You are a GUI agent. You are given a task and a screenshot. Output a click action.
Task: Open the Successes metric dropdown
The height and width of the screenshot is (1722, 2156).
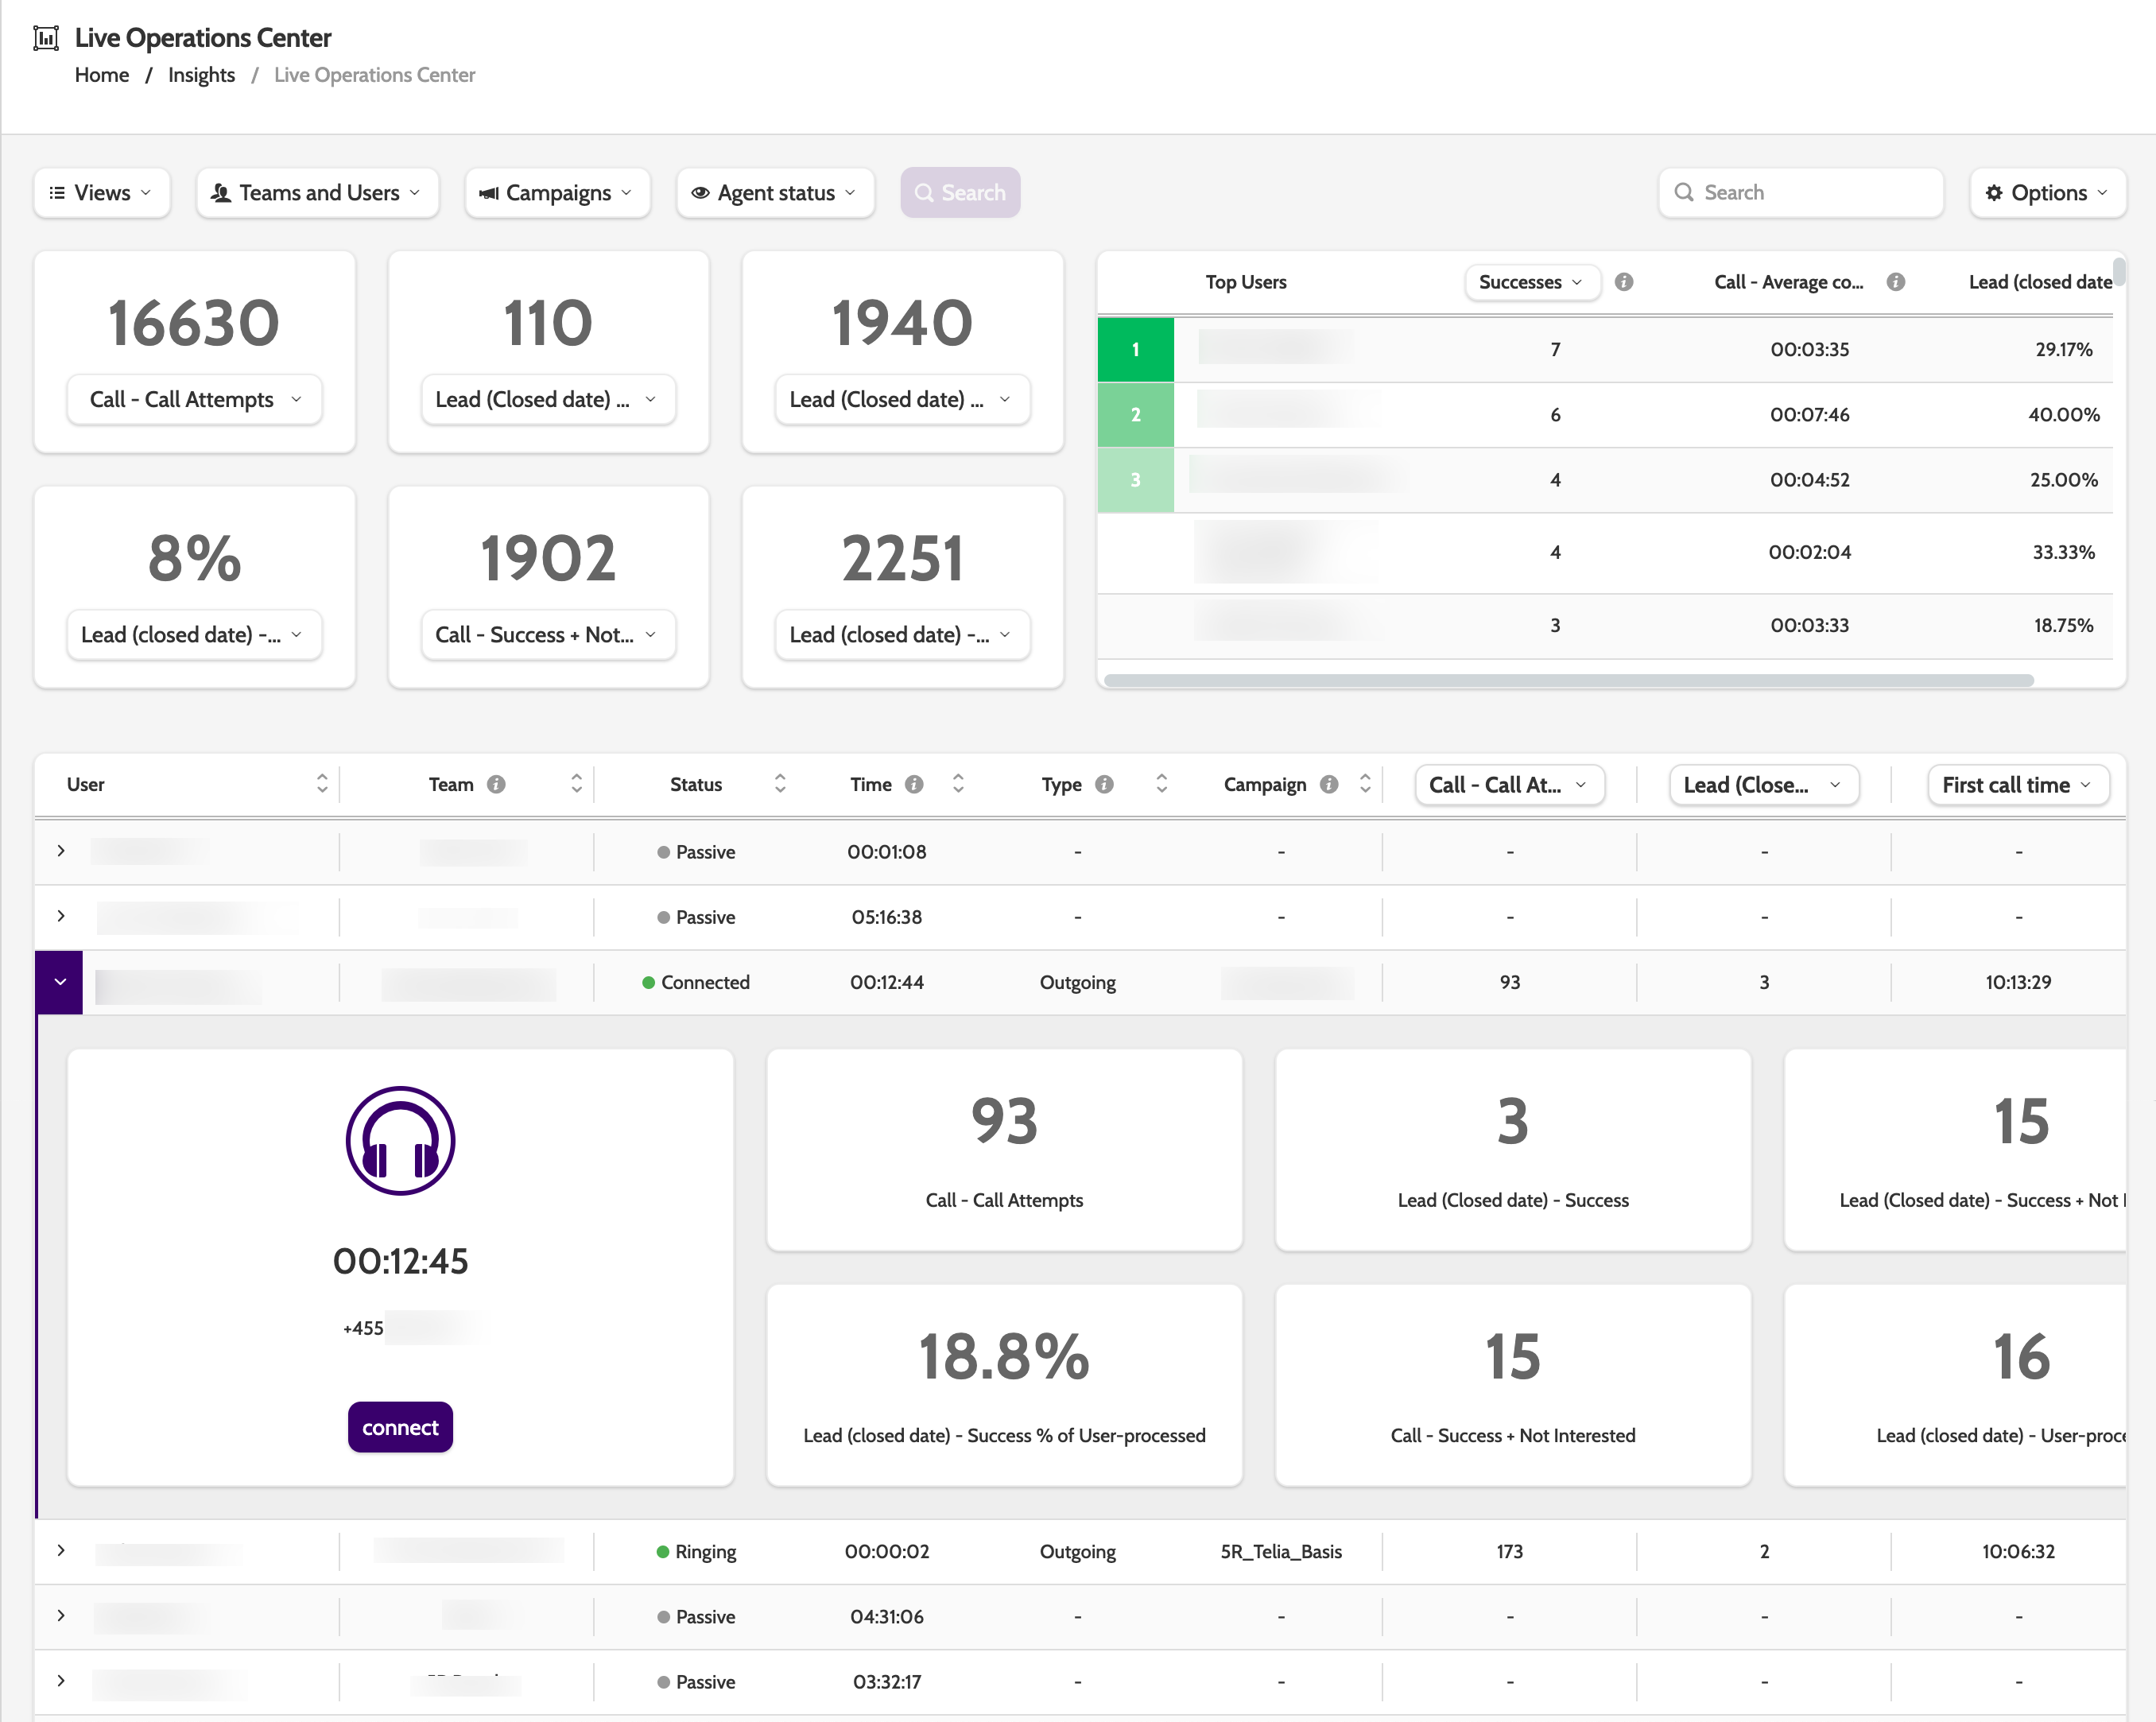1531,282
